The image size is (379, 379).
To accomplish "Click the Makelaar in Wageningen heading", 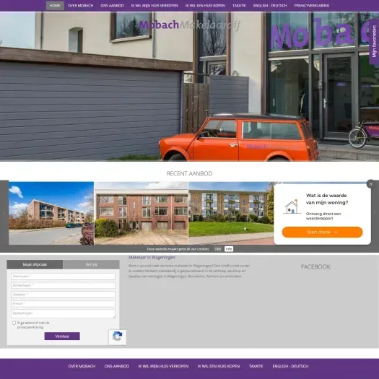I will 152,257.
